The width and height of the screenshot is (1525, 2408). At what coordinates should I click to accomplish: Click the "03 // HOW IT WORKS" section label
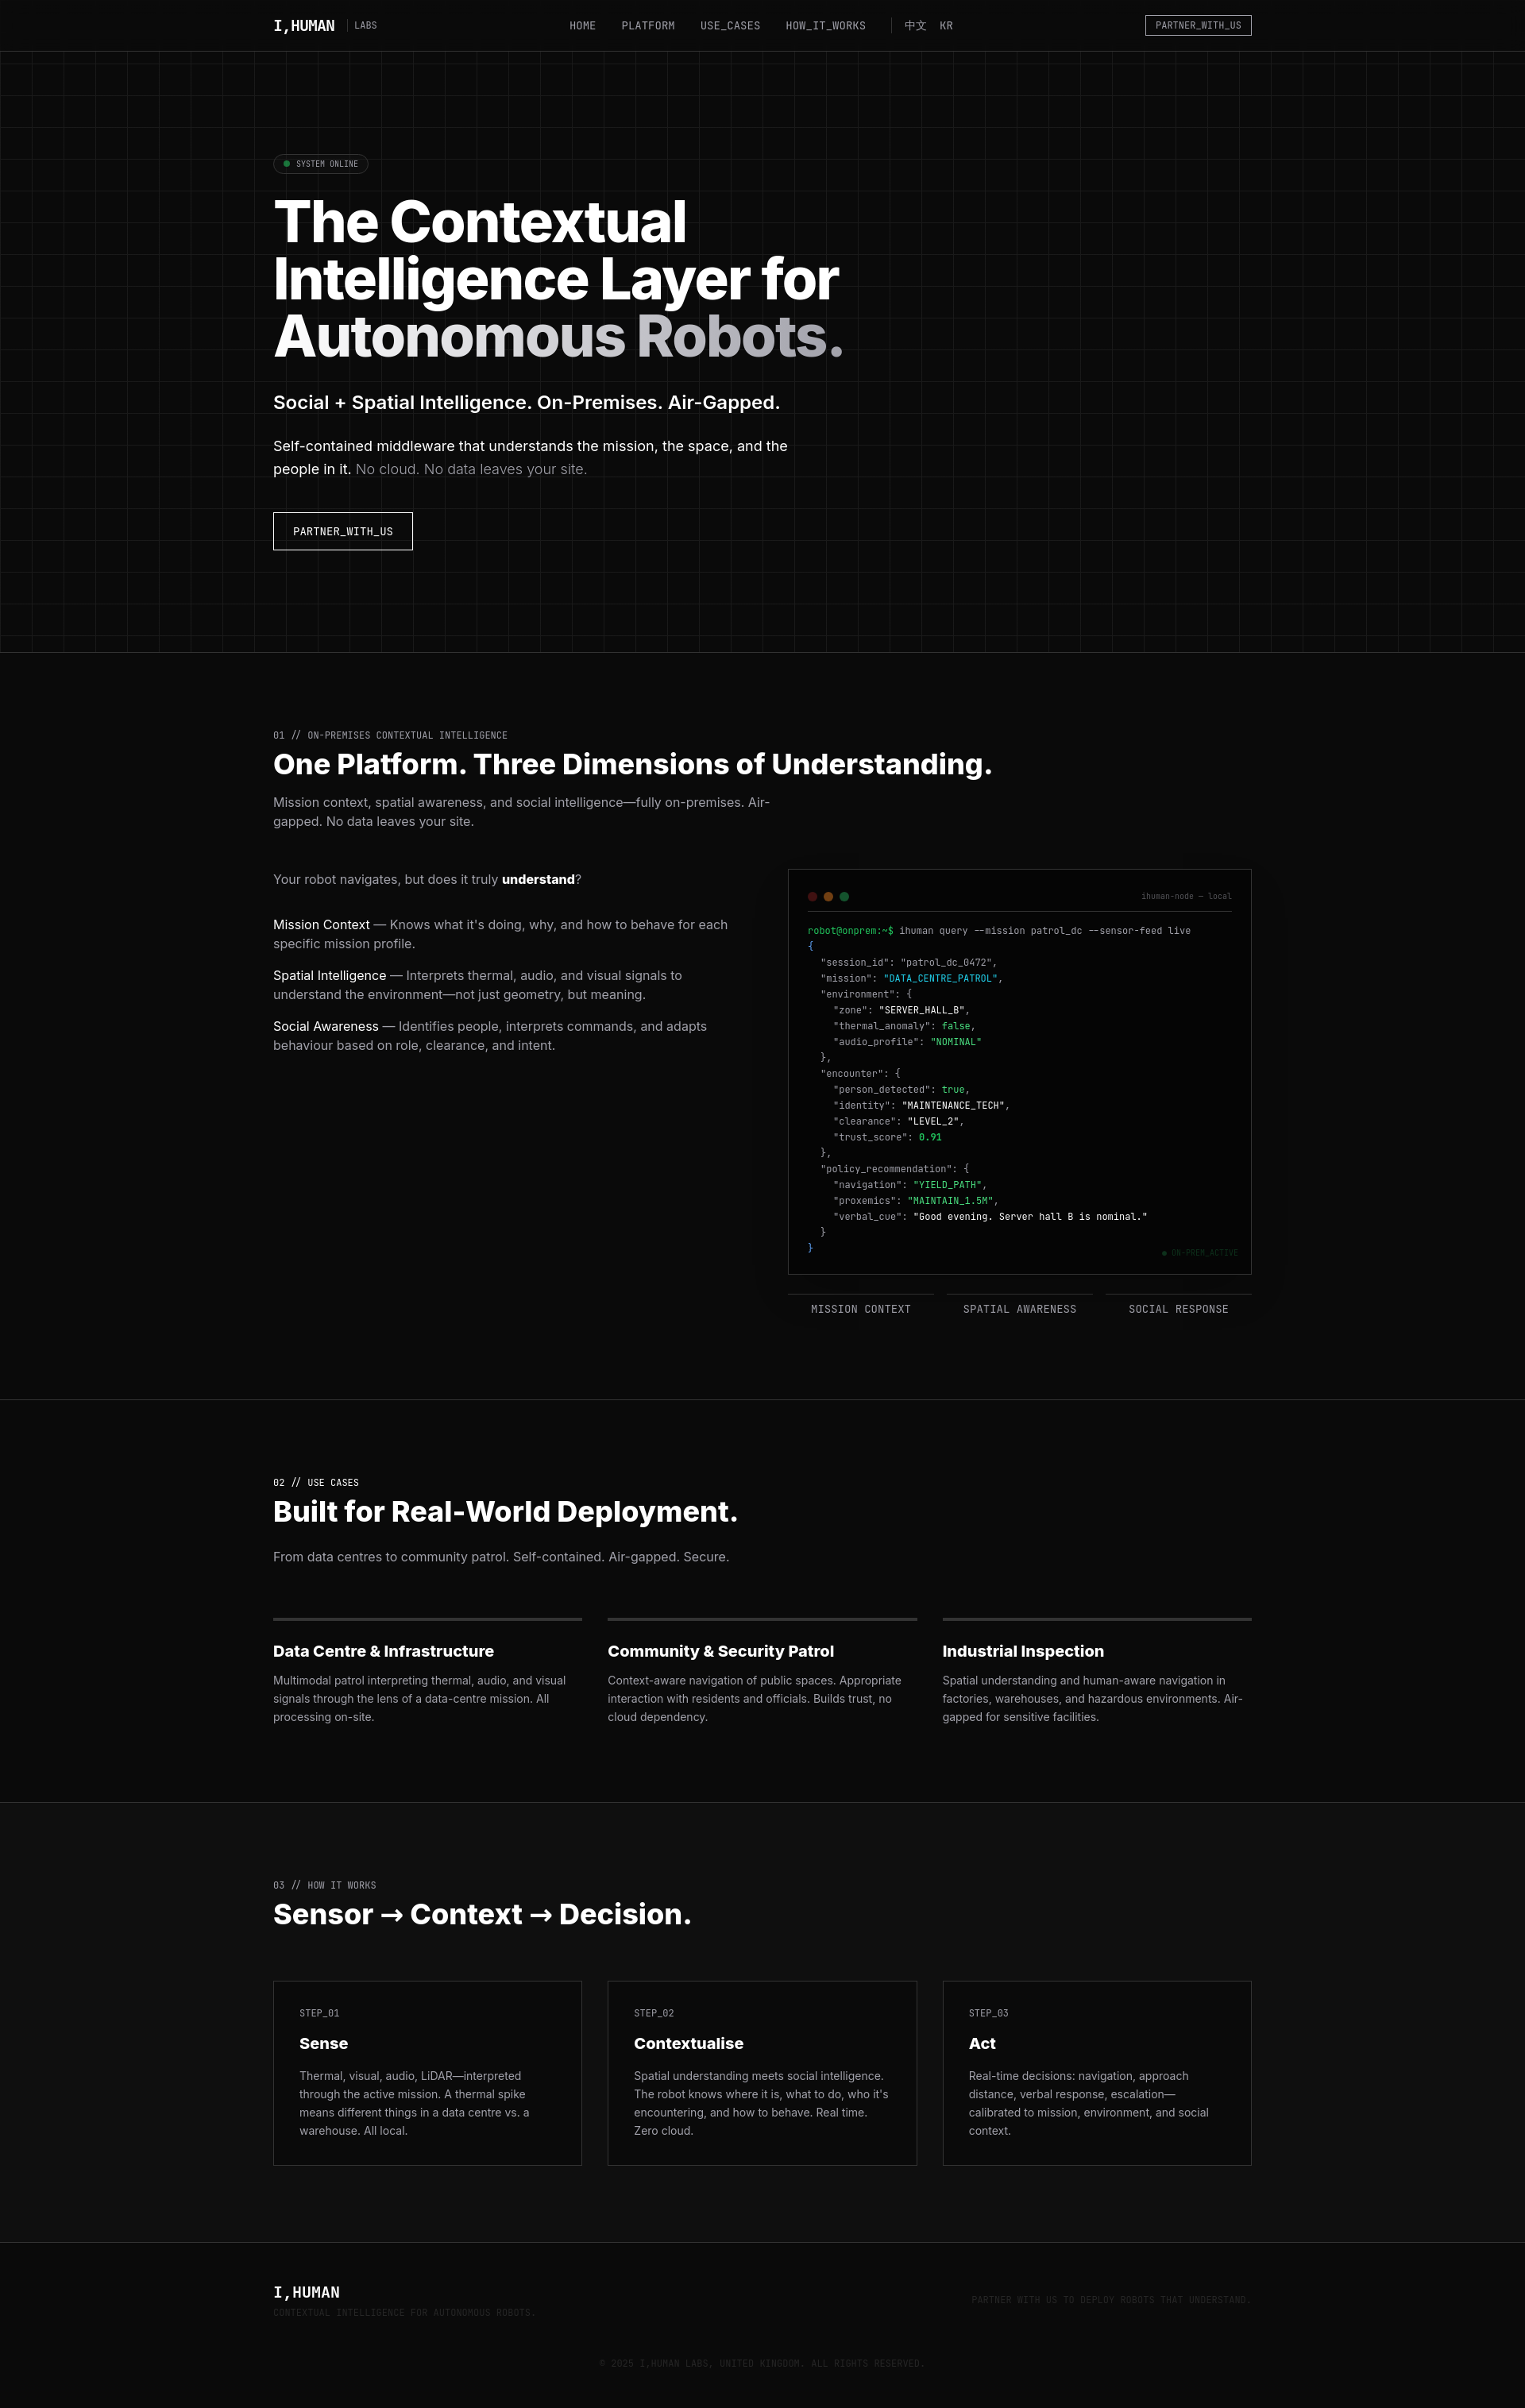pos(325,1885)
